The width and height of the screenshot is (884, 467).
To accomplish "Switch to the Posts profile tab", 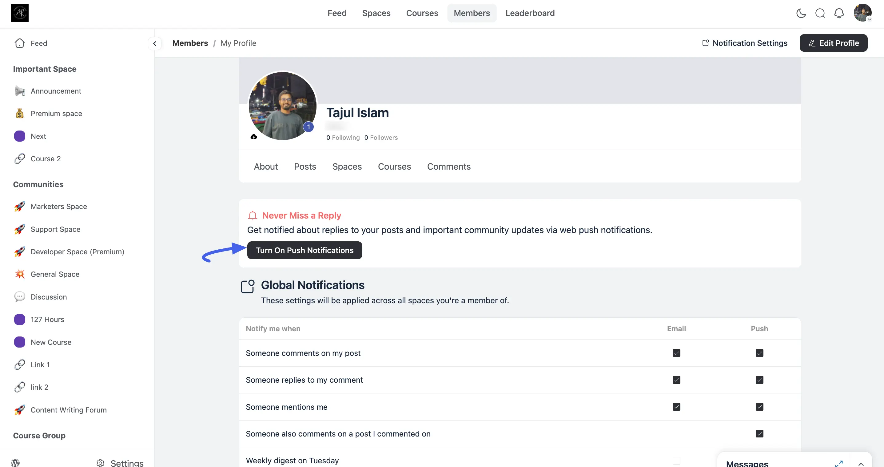I will tap(305, 167).
